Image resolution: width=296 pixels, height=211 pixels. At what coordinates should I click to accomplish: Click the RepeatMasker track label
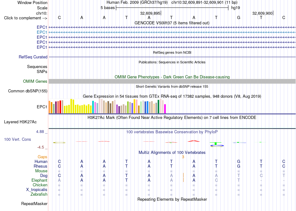pyautogui.click(x=34, y=204)
